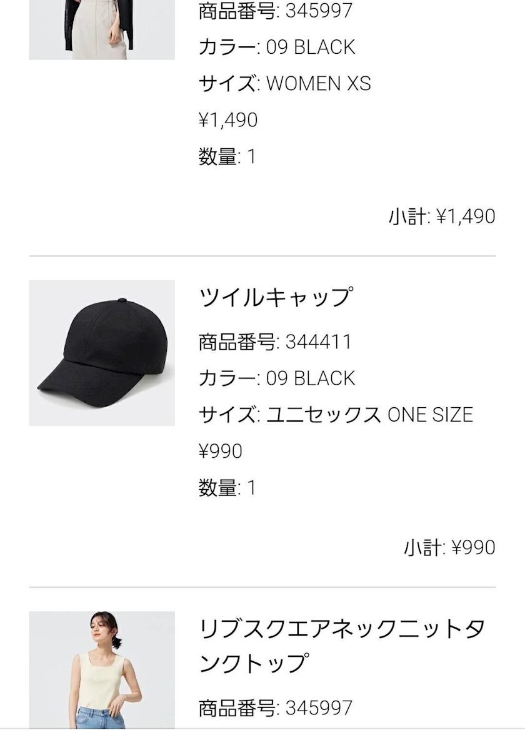Tap the cap's 数量: 1 quantity line

click(x=227, y=487)
